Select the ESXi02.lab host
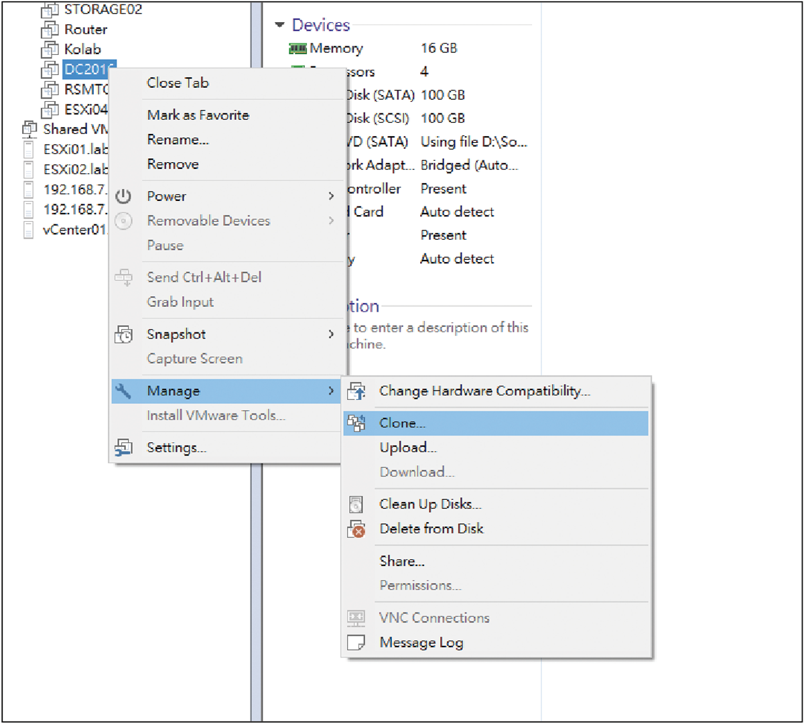 [76, 170]
